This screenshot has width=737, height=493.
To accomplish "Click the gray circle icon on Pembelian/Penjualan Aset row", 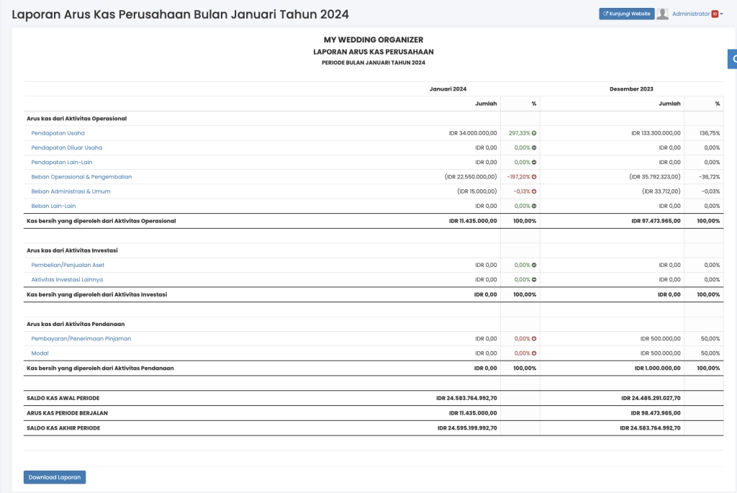I will click(x=534, y=265).
